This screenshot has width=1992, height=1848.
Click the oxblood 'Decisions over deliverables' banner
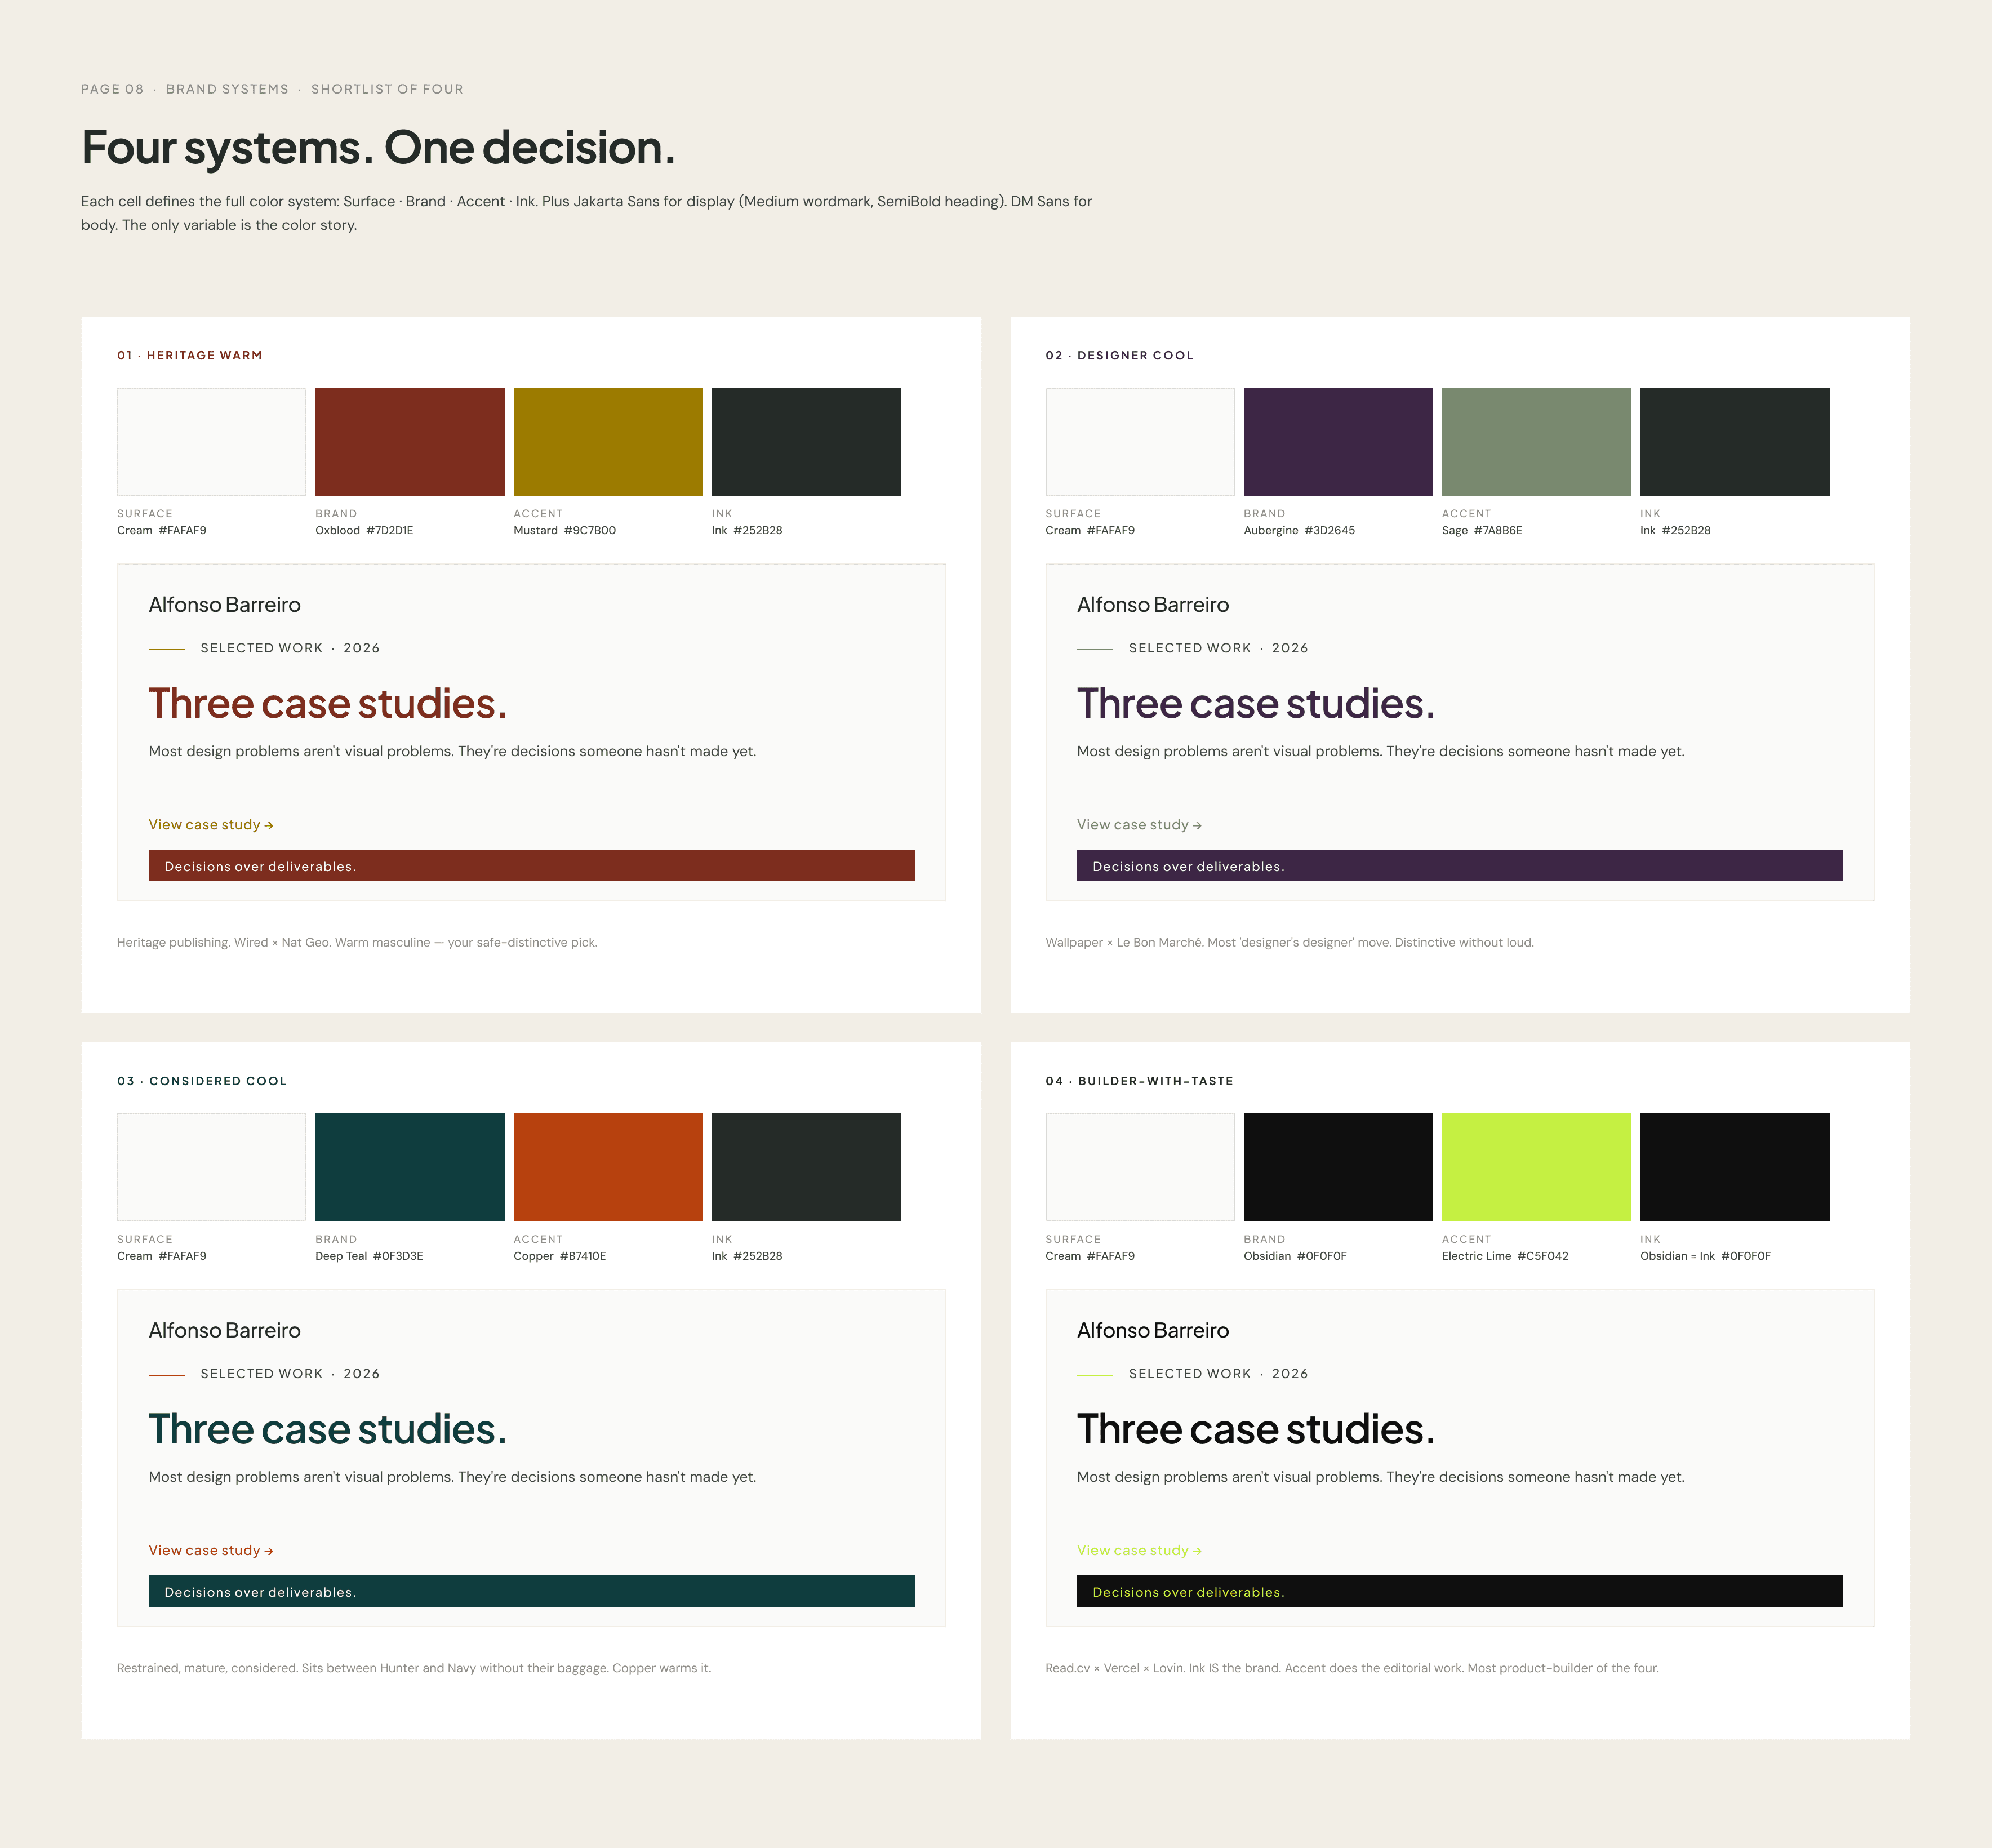click(531, 866)
